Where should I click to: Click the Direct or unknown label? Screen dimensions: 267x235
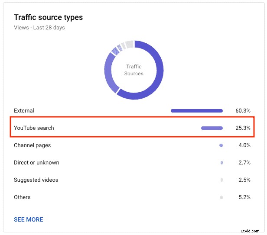36,163
